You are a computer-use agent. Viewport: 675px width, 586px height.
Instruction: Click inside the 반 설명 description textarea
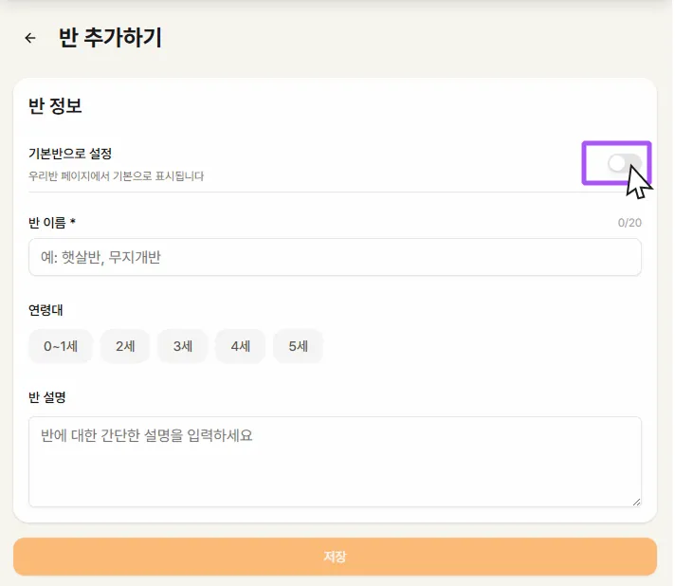pos(335,461)
